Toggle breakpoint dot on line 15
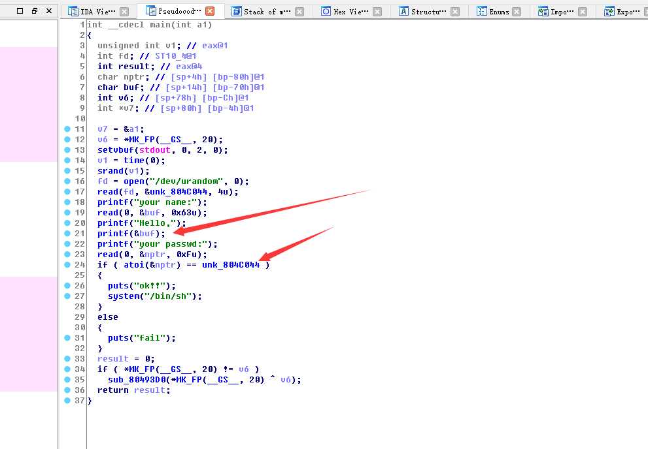 [x=67, y=171]
